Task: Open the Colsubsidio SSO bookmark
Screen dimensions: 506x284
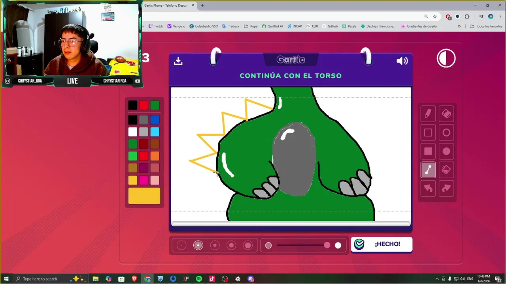Action: [204, 26]
